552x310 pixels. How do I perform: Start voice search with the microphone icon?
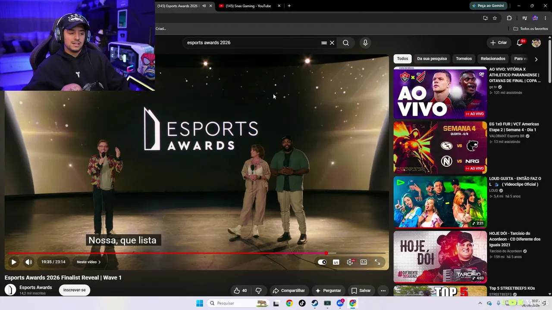[365, 43]
